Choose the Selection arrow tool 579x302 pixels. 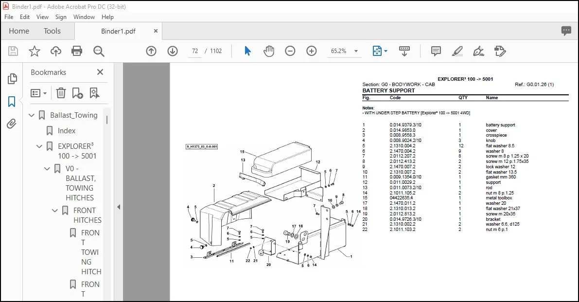(247, 51)
